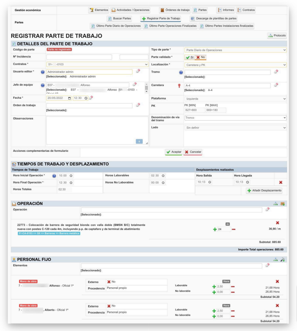297x331 pixels.
Task: Open Último Parte Operaciones Finalizadas
Action: click(x=170, y=26)
